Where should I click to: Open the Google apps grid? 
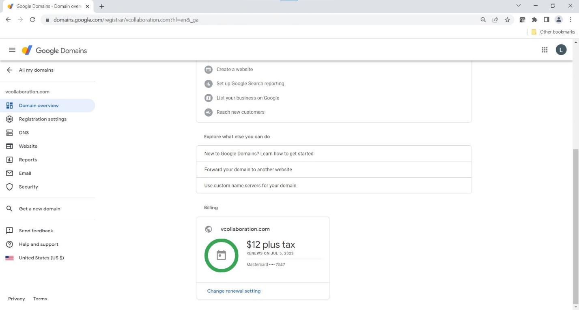pyautogui.click(x=545, y=50)
